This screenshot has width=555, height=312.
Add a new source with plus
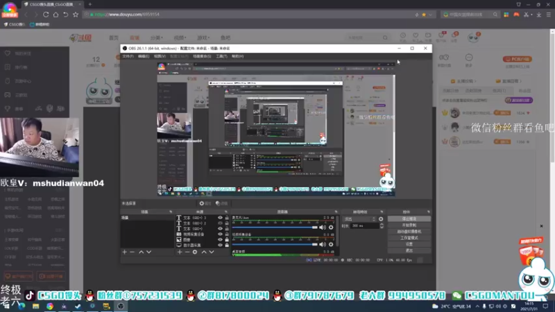click(180, 252)
